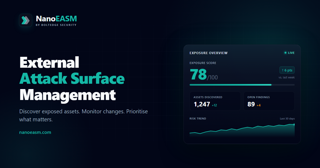Click the 'Last 30 days' range label

(x=287, y=118)
